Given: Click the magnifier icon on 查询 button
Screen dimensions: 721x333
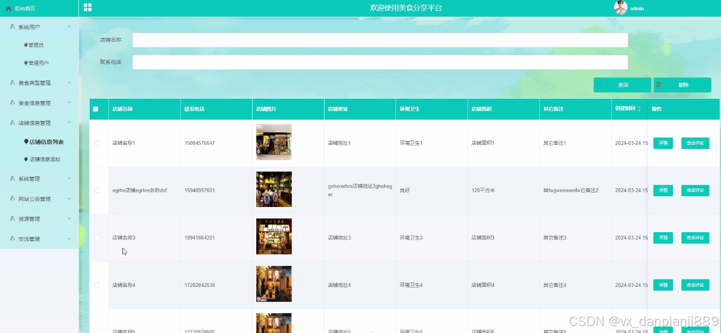Looking at the screenshot, I should 599,85.
